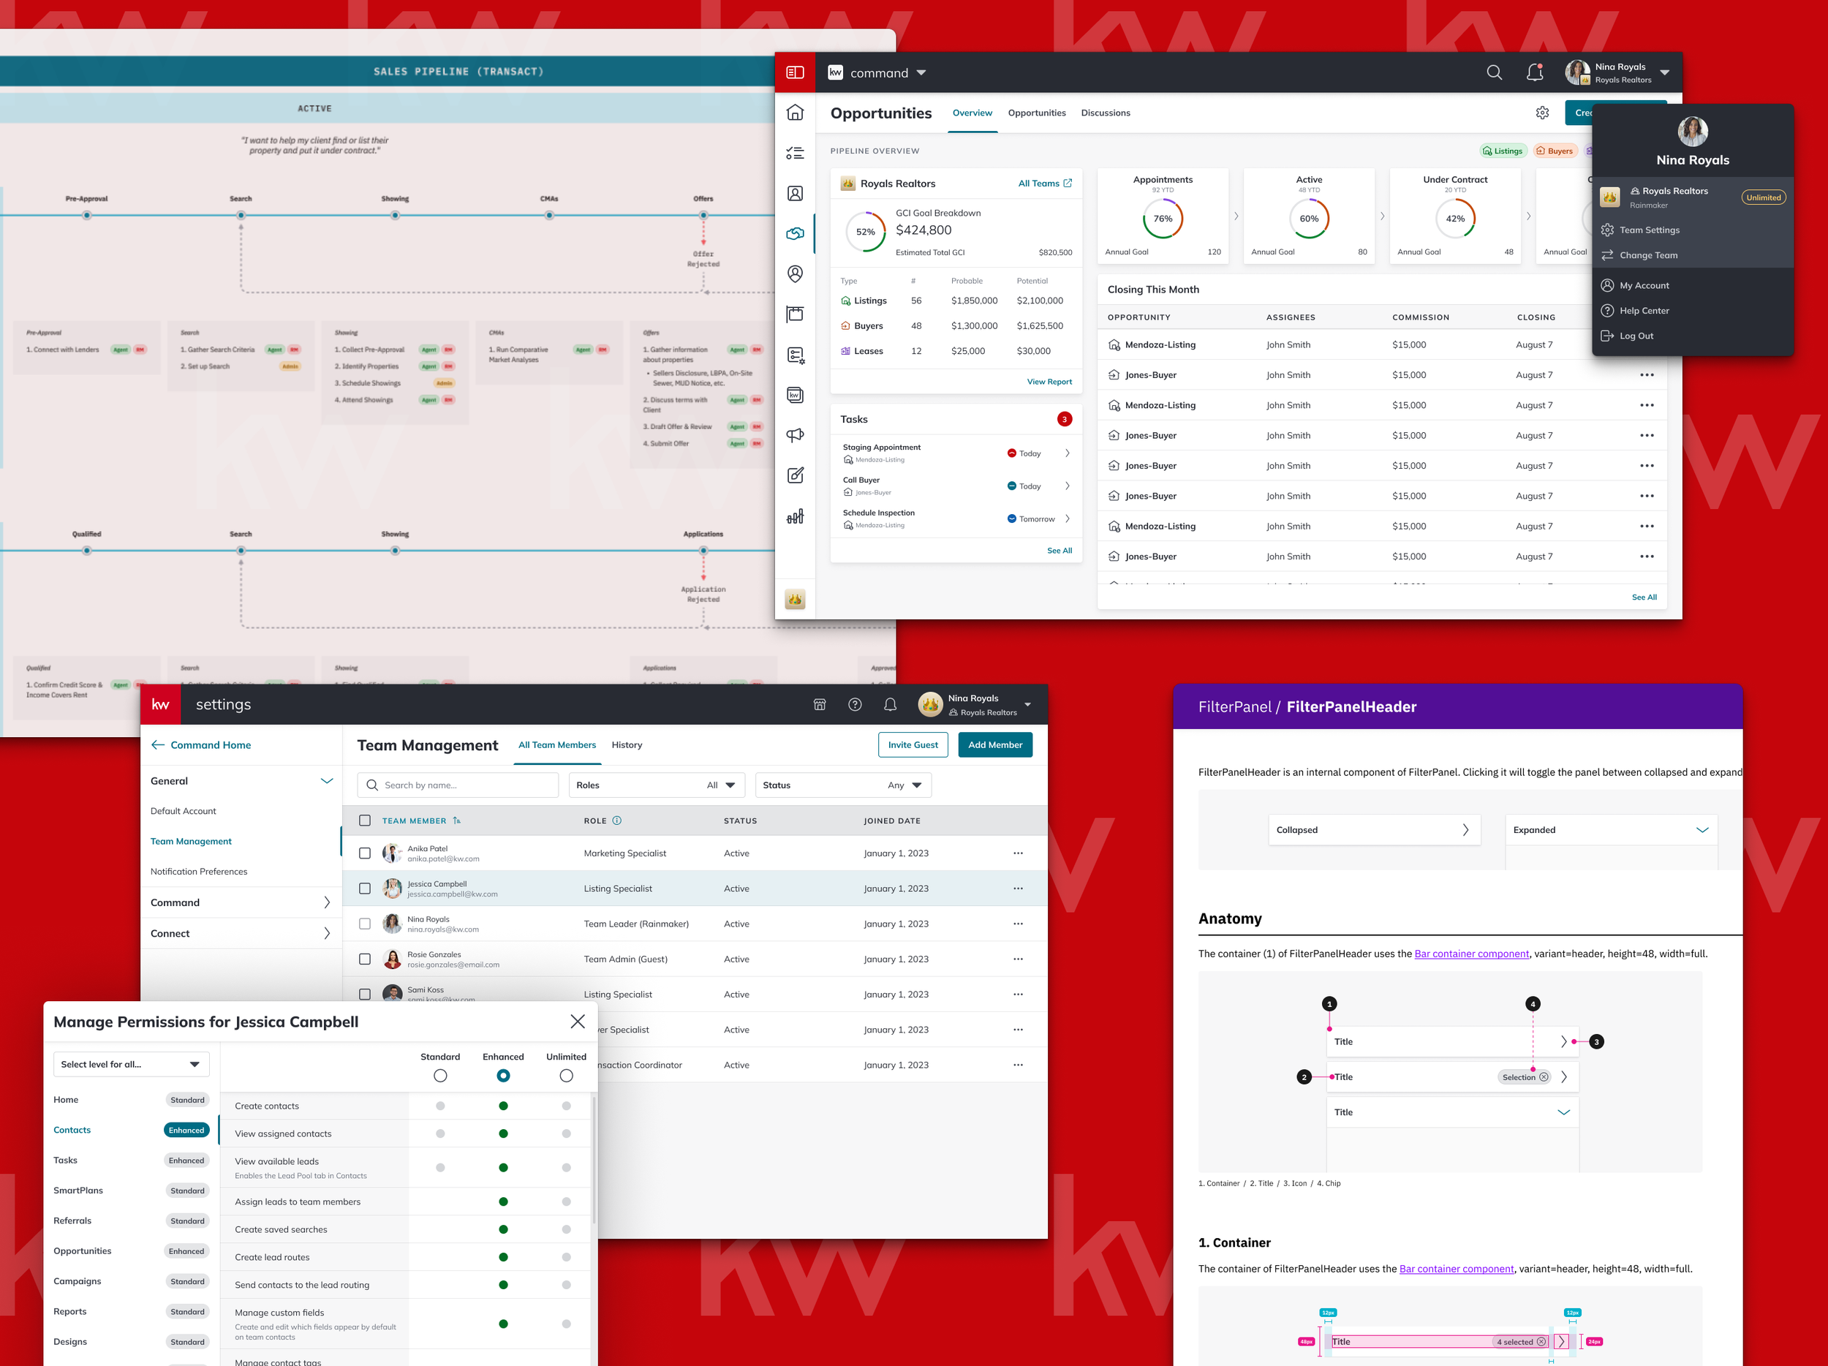1828x1366 pixels.
Task: Expand the Collapsed filter panel header
Action: tap(1375, 831)
